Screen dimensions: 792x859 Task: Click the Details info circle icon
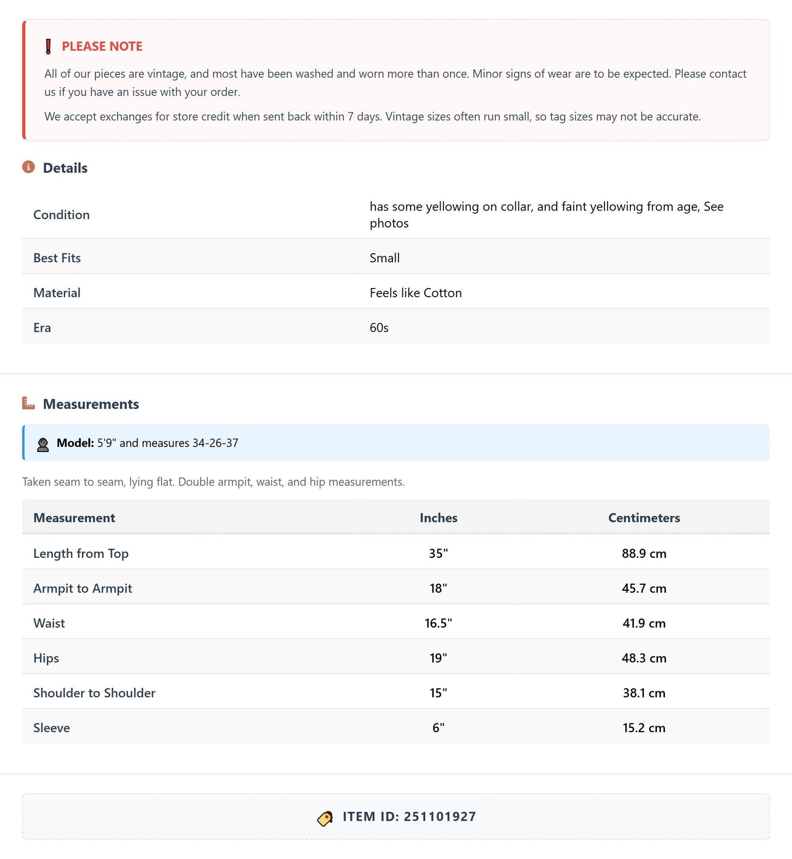[29, 167]
